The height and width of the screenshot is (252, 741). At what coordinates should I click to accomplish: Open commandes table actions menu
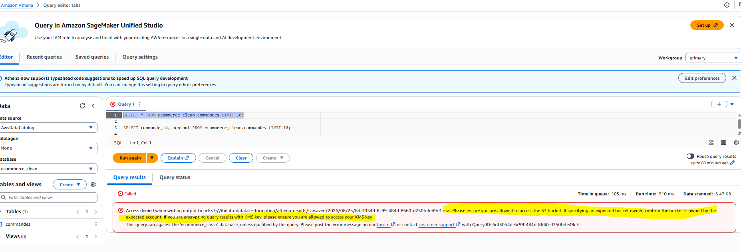pos(96,224)
